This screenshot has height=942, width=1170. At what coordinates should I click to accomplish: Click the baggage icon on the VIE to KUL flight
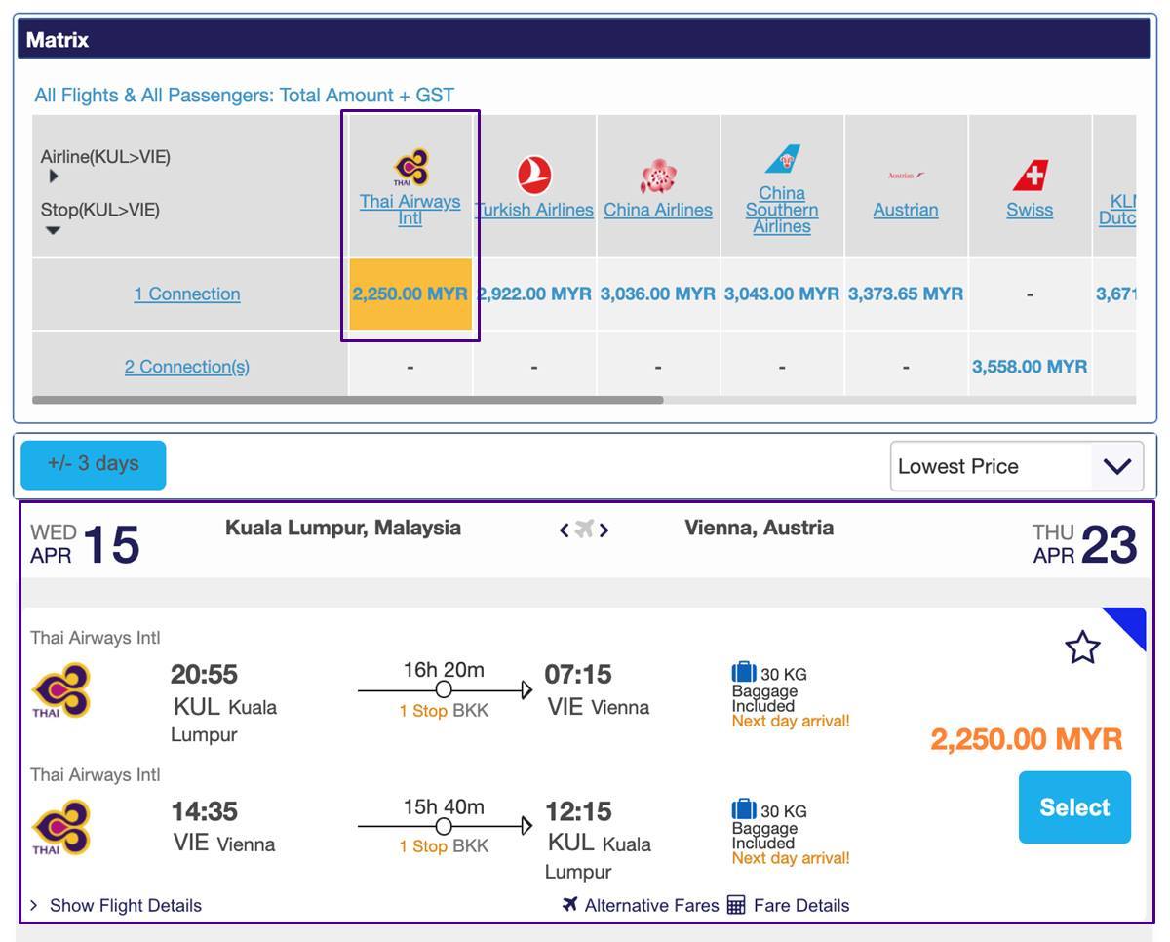click(744, 809)
